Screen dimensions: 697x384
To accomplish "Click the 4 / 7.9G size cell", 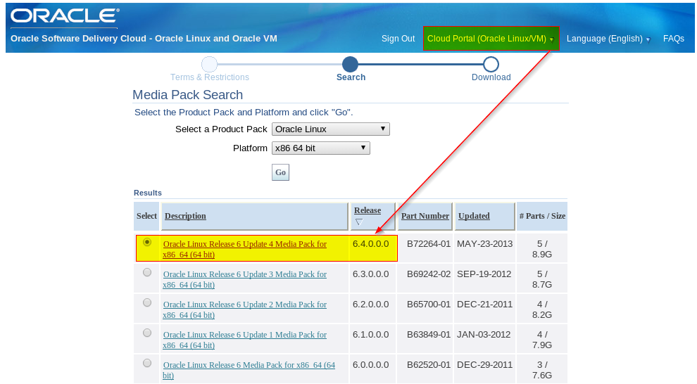I will click(x=542, y=340).
